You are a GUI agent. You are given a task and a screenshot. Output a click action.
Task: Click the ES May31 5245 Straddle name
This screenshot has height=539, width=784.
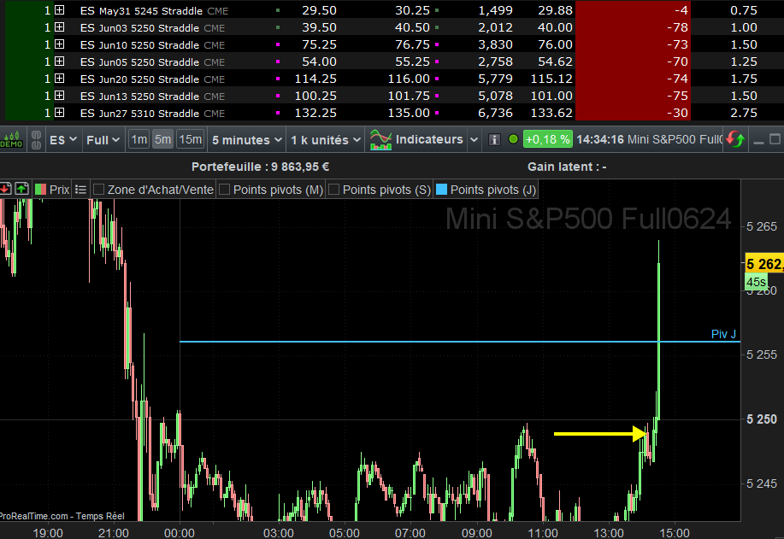[x=141, y=10]
